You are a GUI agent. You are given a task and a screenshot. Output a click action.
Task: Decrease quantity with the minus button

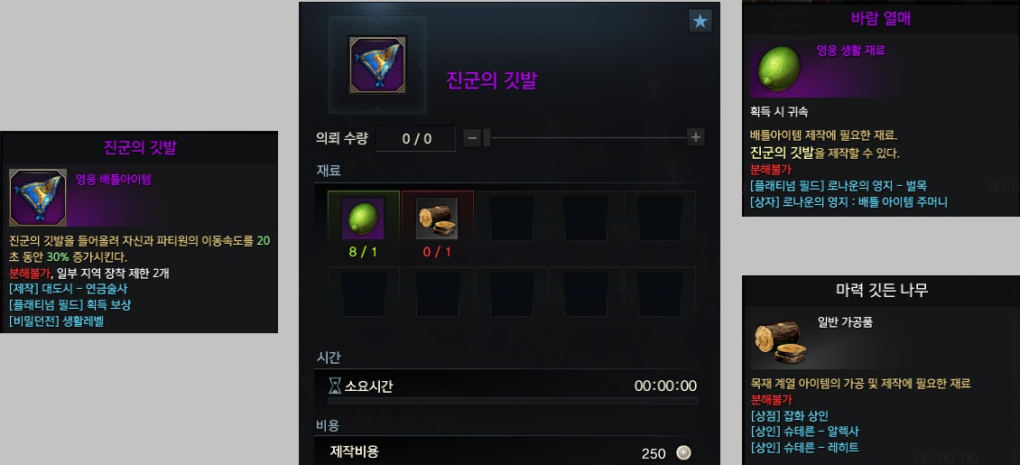click(472, 137)
